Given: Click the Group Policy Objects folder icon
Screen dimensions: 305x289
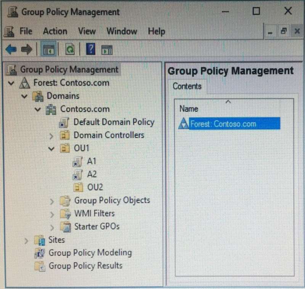Looking at the screenshot, I should [x=65, y=201].
